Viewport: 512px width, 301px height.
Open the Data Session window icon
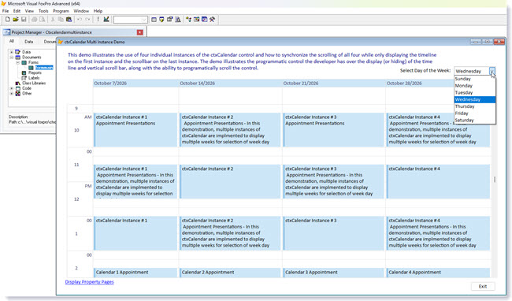(x=161, y=20)
